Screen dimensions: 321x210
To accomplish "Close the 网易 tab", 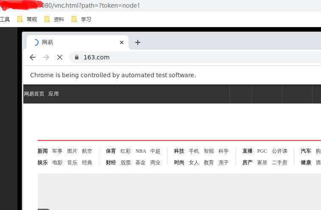I will click(x=122, y=42).
